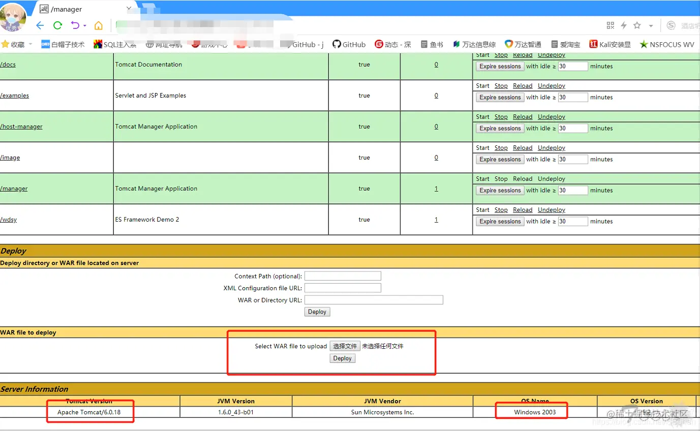Open the 爱淘宝 bookmark
Viewport: 700px width, 431px height.
coord(565,44)
